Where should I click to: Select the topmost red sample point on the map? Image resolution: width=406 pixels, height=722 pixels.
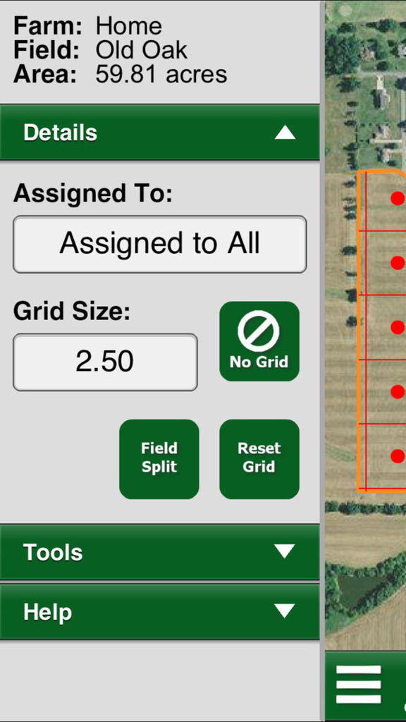(x=398, y=198)
